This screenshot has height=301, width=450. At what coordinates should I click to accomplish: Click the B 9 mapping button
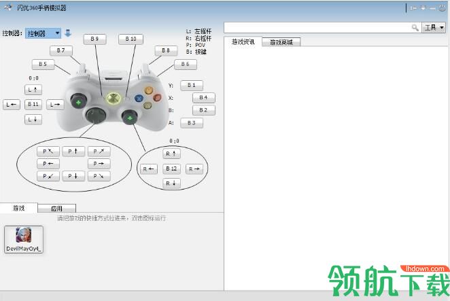click(94, 39)
